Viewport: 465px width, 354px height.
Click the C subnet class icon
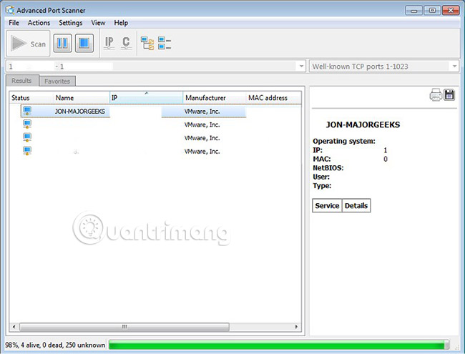pyautogui.click(x=126, y=43)
